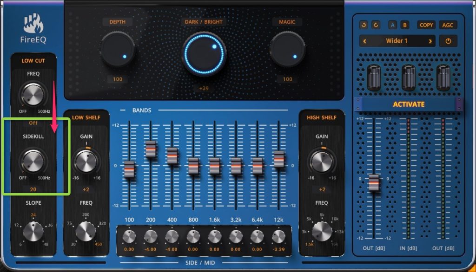Viewport: 476px width, 272px height.
Task: Switch to preset state A
Action: point(393,25)
